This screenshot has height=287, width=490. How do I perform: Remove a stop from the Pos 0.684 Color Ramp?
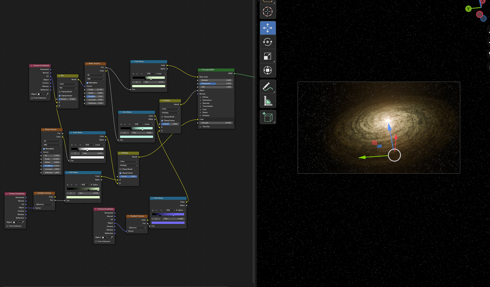click(x=125, y=124)
